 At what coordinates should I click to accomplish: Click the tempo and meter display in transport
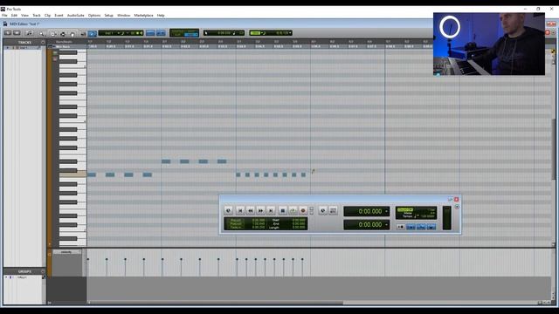pyautogui.click(x=416, y=213)
